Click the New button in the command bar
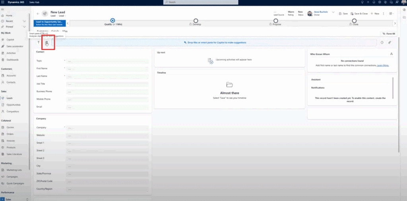The width and height of the screenshot is (407, 201). (x=375, y=13)
